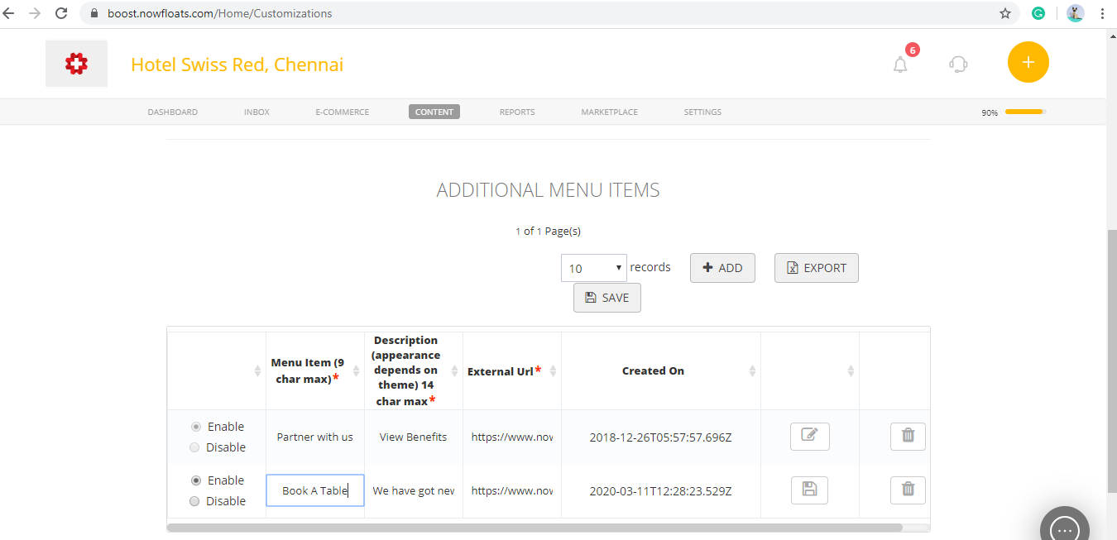Viewport: 1117px width, 540px height.
Task: Open the chat bubble widget
Action: click(1065, 528)
